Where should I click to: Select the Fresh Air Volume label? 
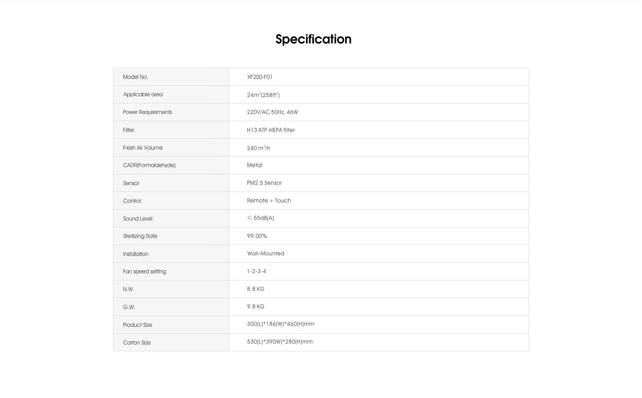tap(143, 148)
